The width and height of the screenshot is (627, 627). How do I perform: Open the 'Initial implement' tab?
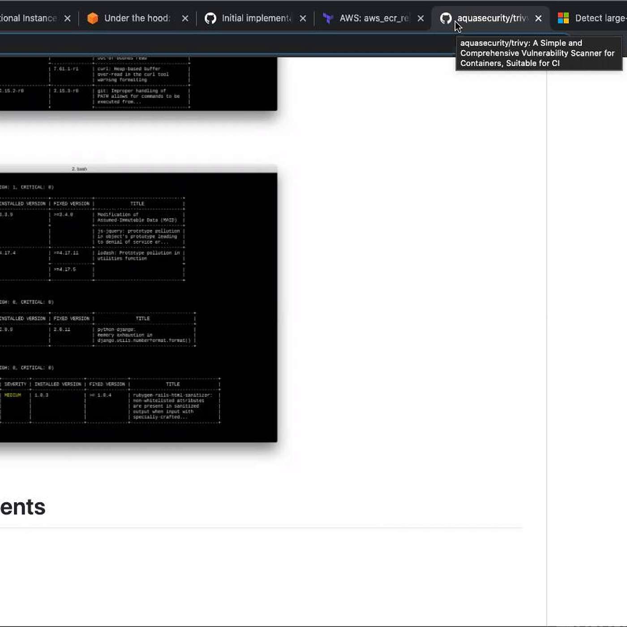click(x=256, y=18)
